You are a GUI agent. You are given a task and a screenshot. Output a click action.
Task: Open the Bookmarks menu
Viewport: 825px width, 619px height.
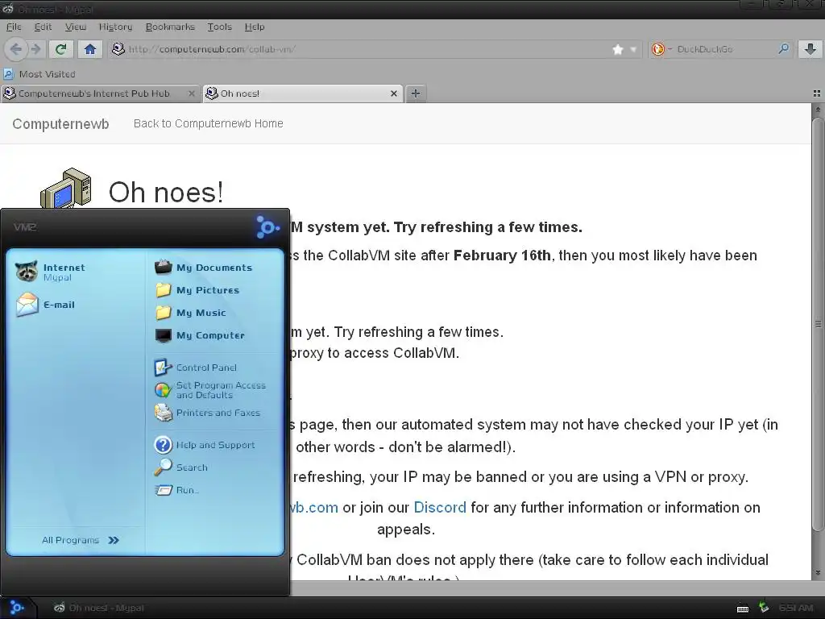click(170, 27)
